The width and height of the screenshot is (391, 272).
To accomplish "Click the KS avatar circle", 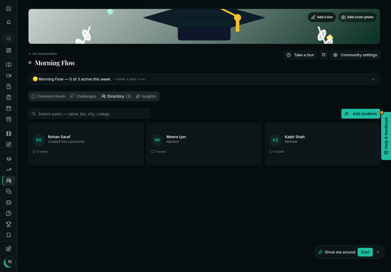I will pos(276,140).
